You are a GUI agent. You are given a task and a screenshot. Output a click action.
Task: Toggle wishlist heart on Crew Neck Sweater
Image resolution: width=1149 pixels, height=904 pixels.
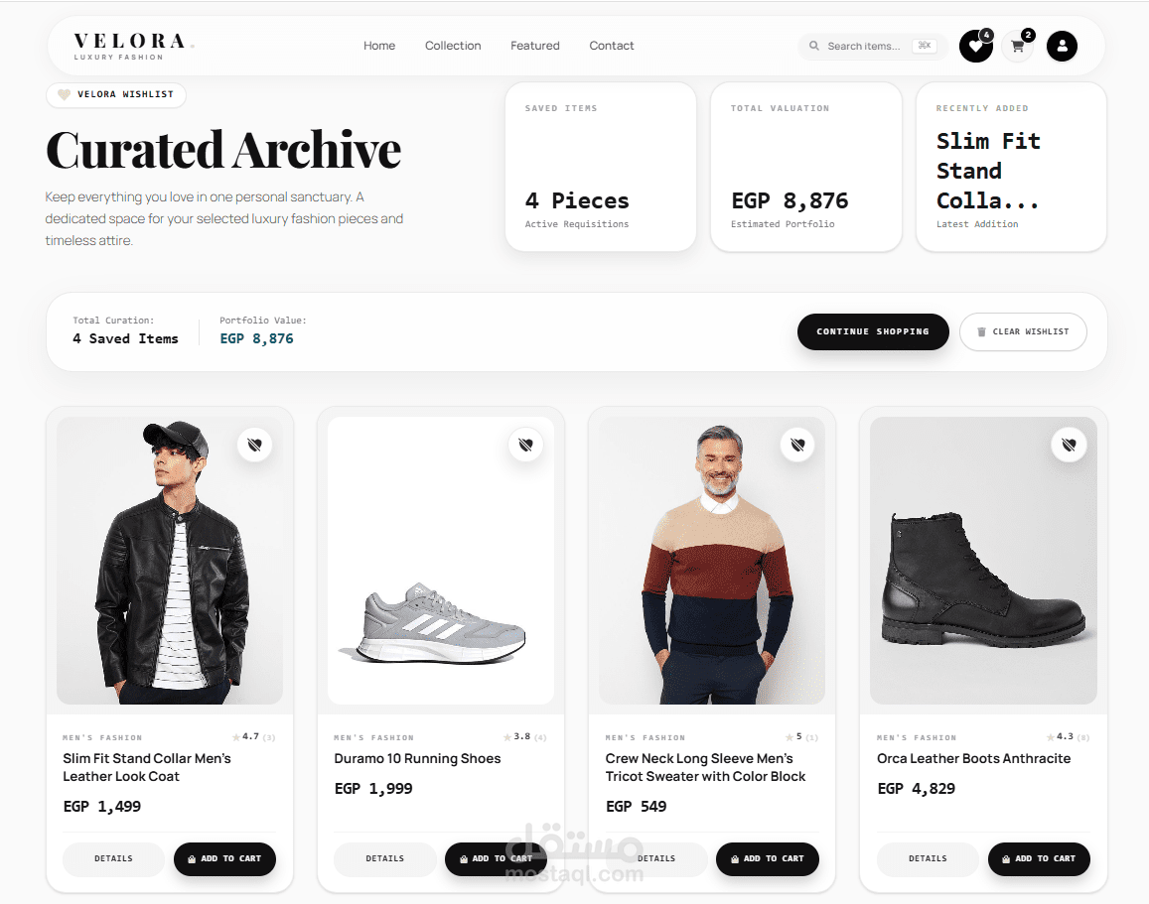pyautogui.click(x=798, y=445)
